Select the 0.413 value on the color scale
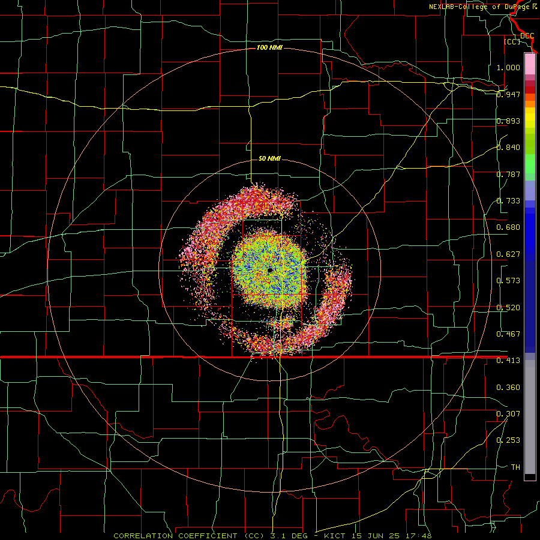This screenshot has height=540, width=540. (x=508, y=361)
